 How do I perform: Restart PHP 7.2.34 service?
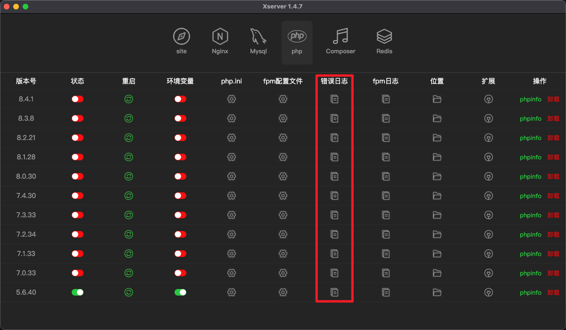[x=129, y=234]
